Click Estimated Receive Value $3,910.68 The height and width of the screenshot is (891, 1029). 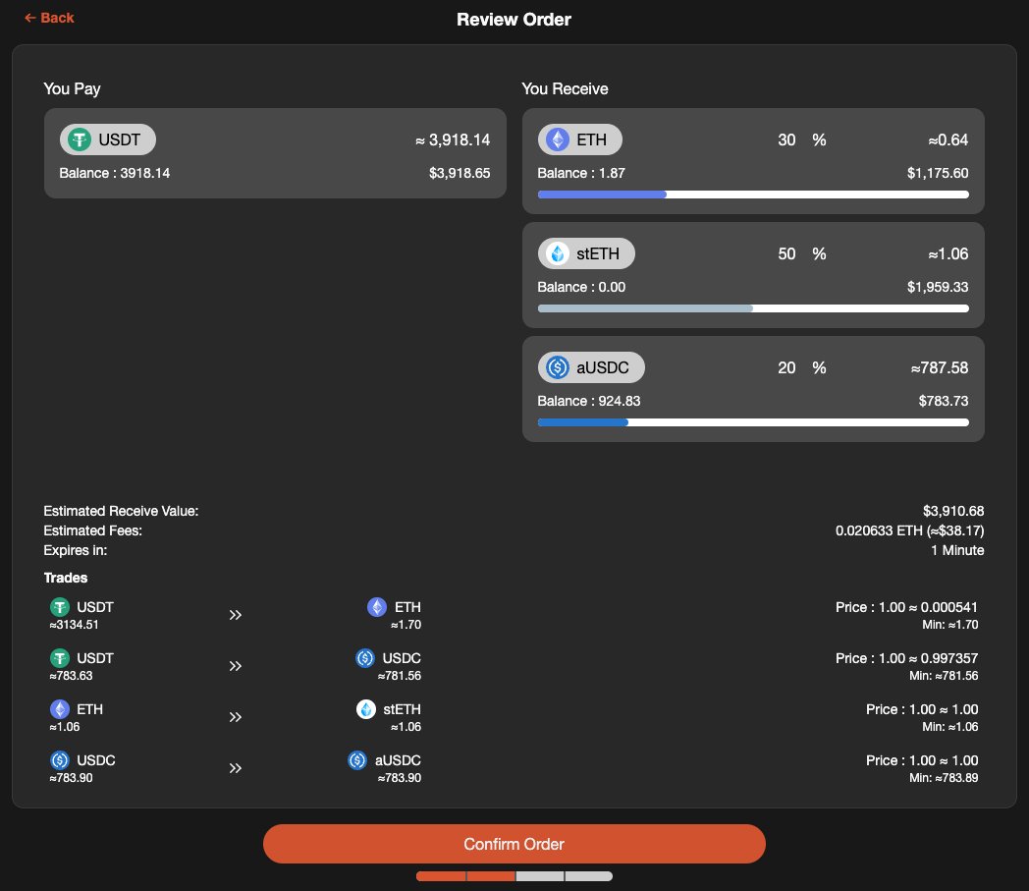pos(952,511)
